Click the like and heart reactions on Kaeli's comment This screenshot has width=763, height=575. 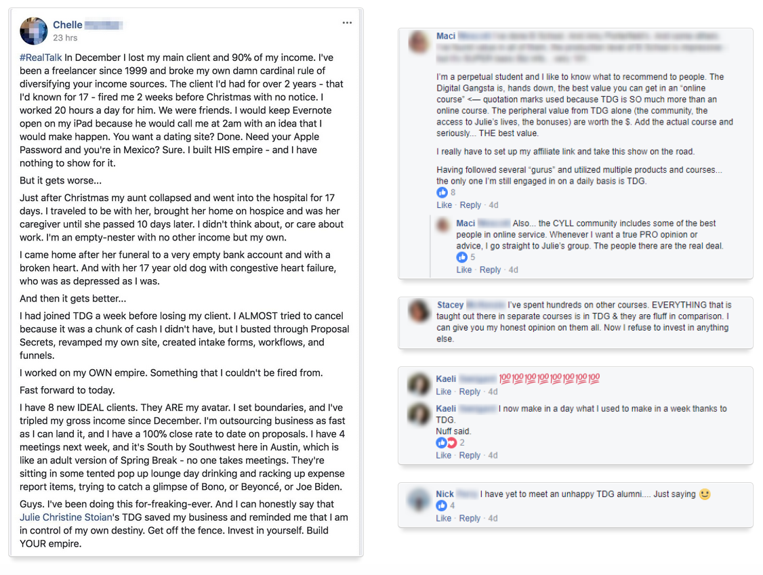(x=447, y=443)
